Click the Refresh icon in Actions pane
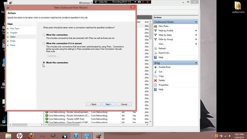 click(156, 48)
